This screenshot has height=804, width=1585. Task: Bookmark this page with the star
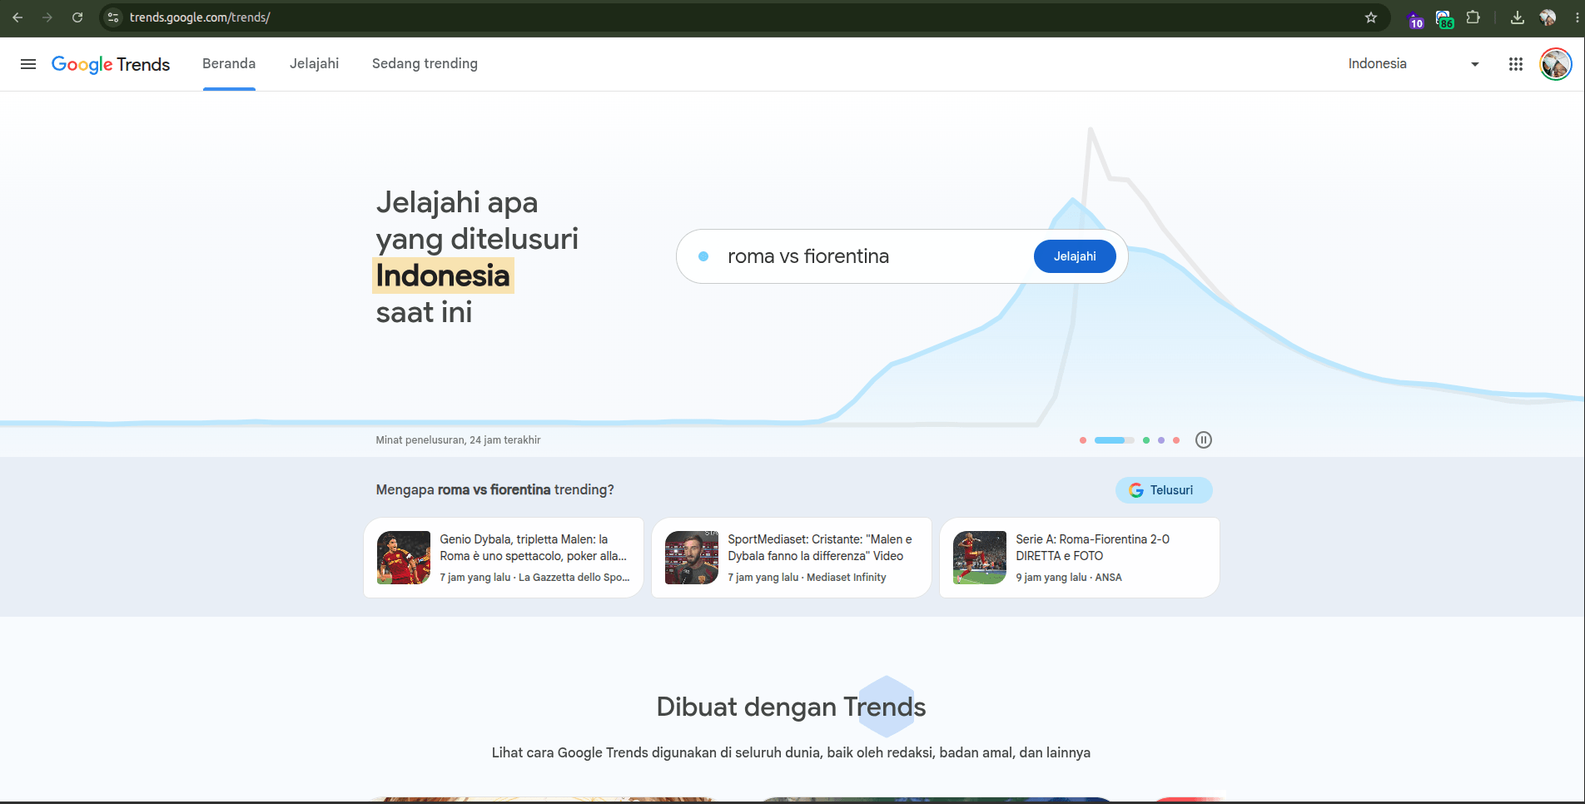tap(1371, 17)
